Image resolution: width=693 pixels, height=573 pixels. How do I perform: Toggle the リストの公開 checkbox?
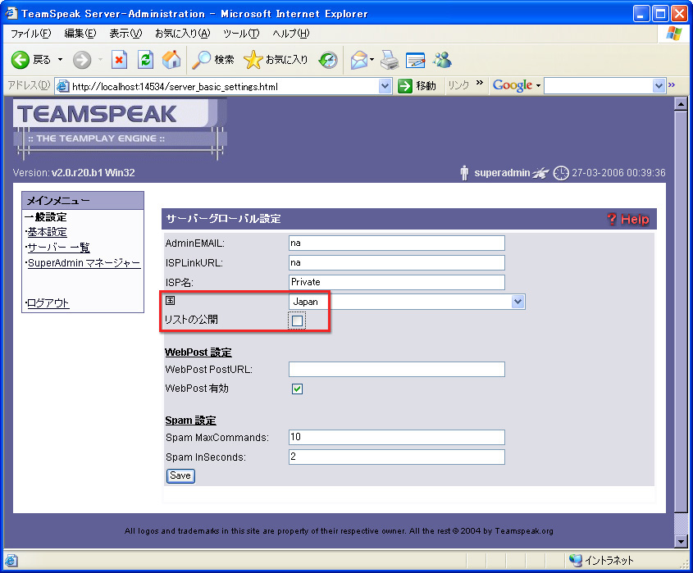[x=298, y=321]
